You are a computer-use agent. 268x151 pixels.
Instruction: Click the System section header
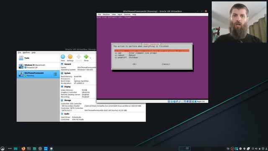pos(67,73)
